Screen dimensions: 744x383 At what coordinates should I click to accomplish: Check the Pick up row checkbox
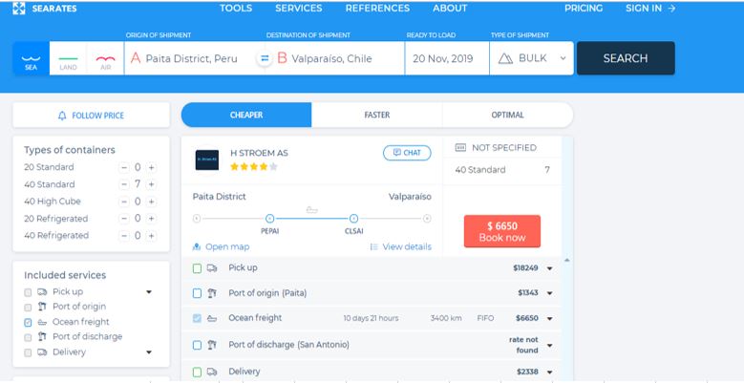[198, 268]
